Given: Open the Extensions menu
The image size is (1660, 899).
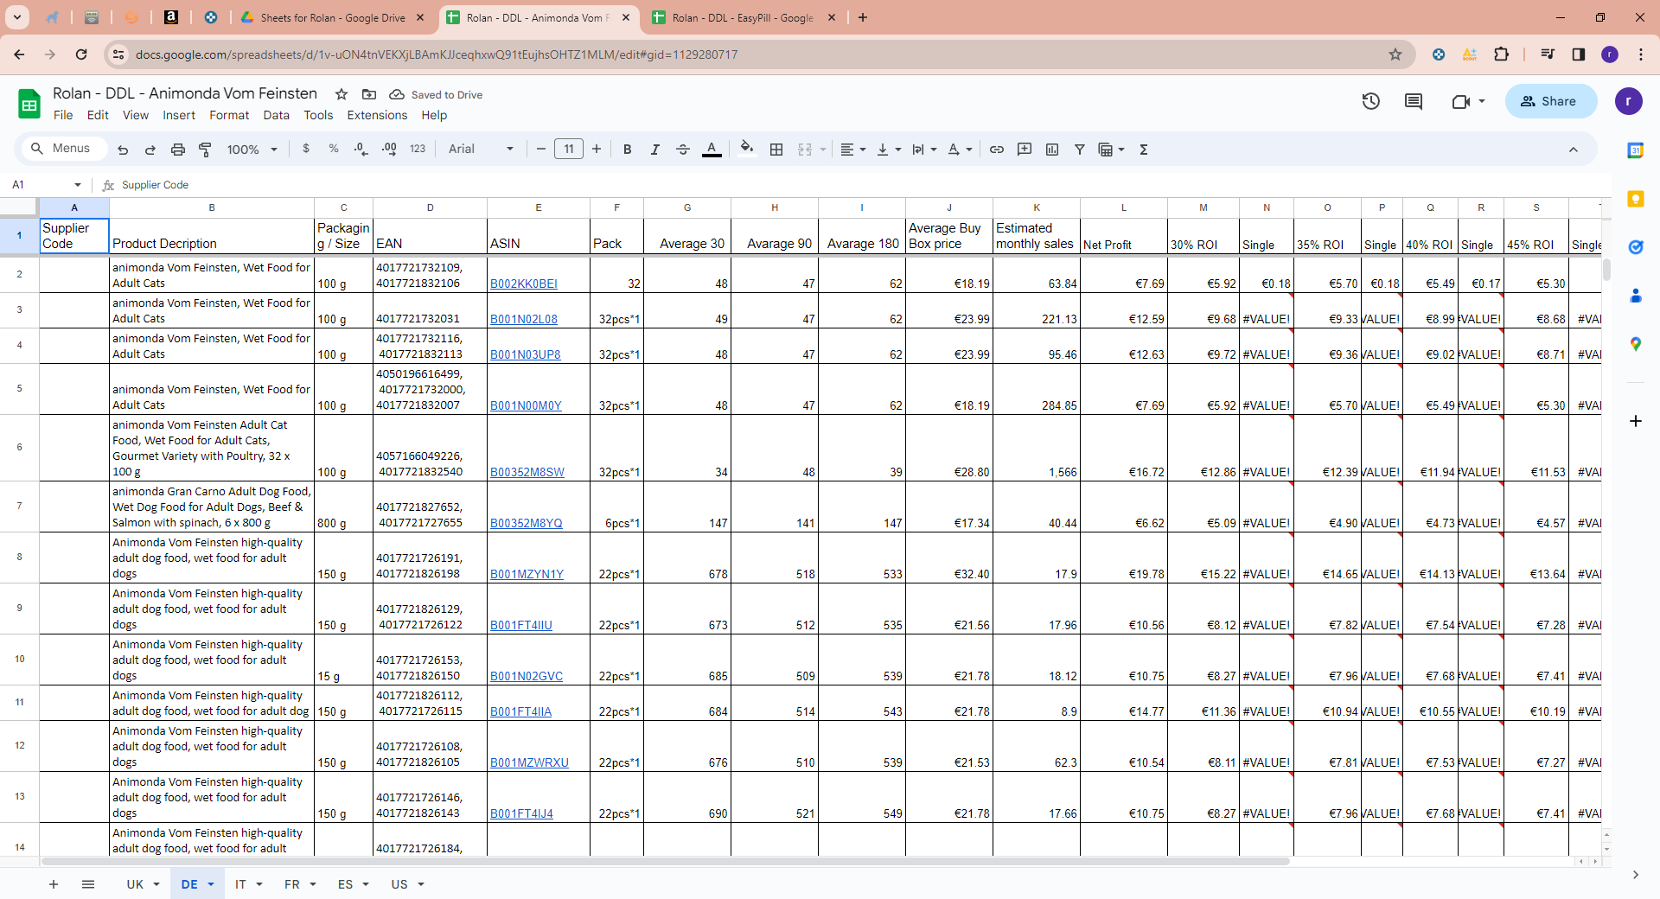Looking at the screenshot, I should point(377,115).
